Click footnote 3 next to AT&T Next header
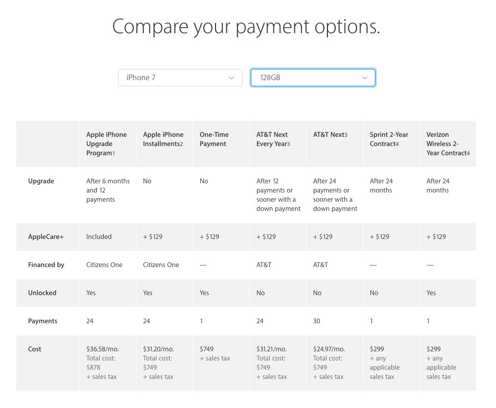The image size is (496, 408). 346,135
